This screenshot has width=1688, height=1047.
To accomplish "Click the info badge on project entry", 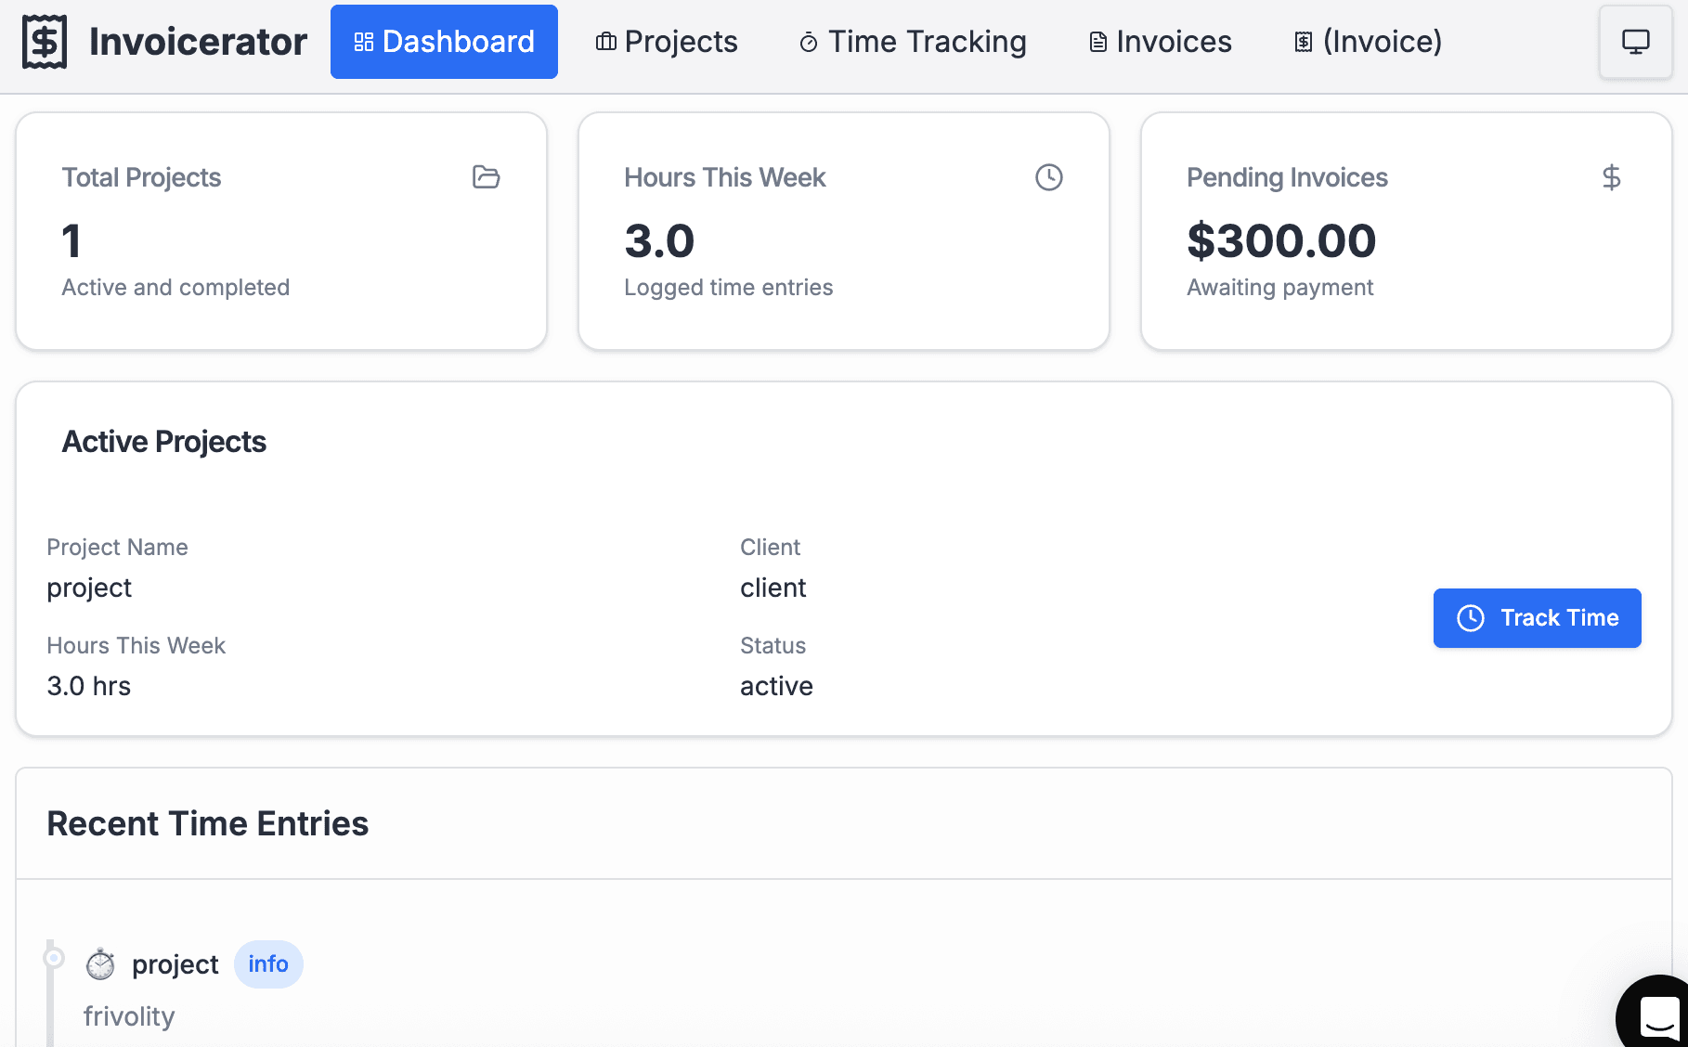I will 268,964.
